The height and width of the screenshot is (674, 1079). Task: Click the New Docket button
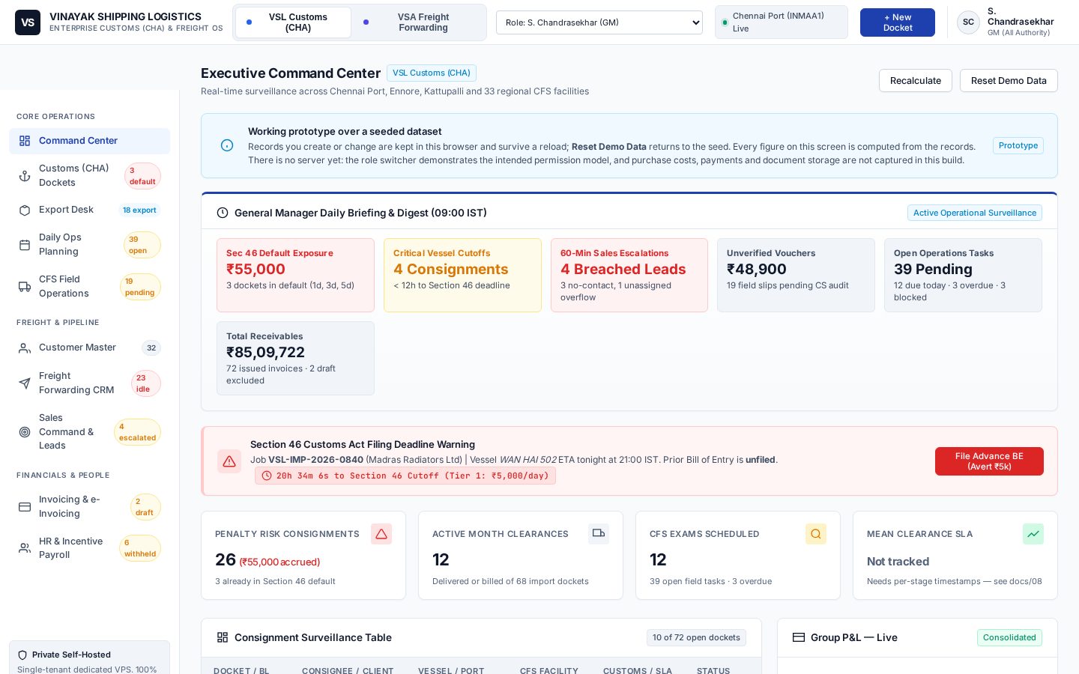click(x=898, y=22)
